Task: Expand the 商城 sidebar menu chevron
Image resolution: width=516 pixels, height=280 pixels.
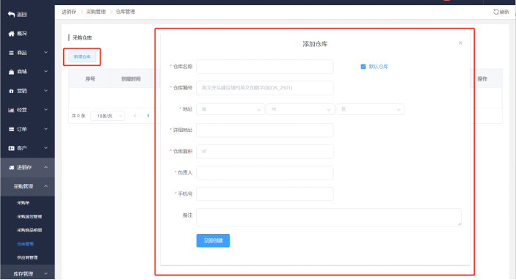Action: click(x=46, y=71)
